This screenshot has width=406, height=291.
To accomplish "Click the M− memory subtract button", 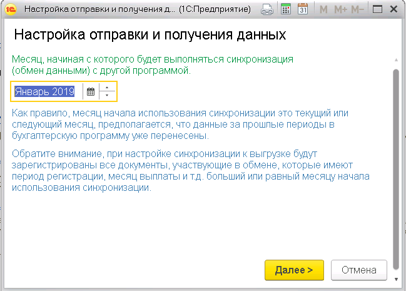I will [x=358, y=9].
